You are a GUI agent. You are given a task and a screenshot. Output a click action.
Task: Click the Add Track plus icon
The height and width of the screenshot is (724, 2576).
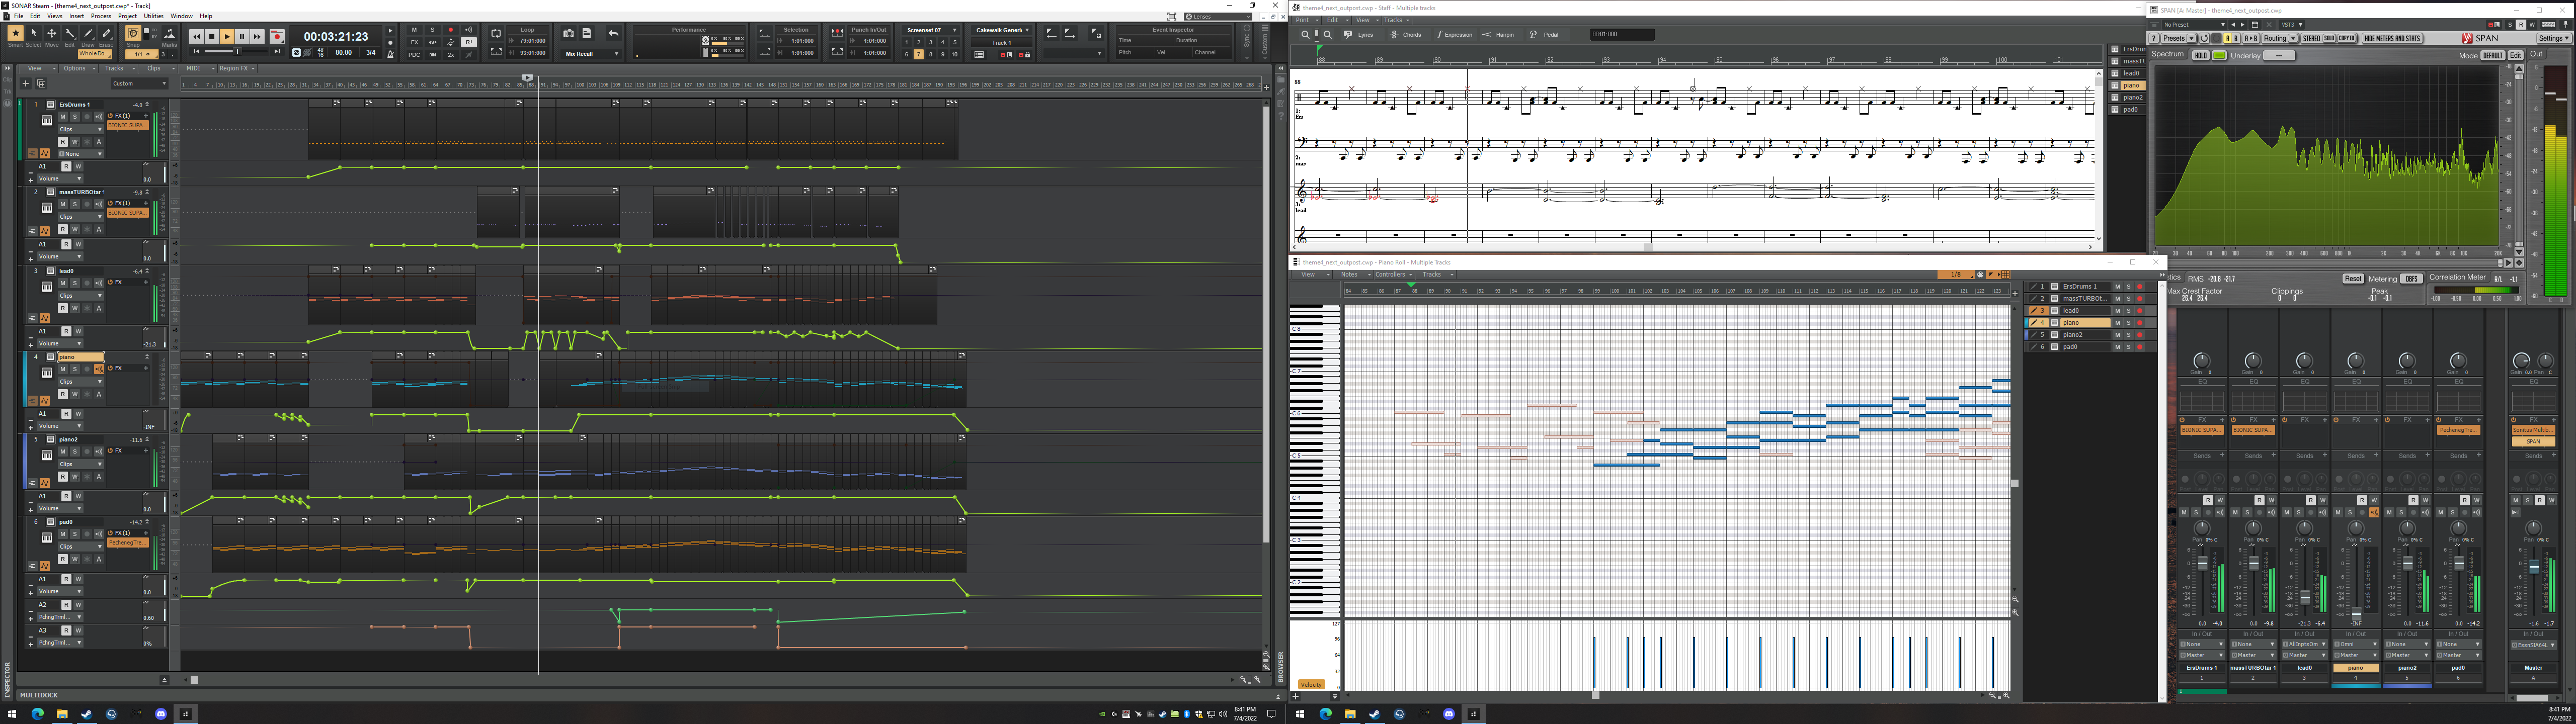(x=26, y=83)
